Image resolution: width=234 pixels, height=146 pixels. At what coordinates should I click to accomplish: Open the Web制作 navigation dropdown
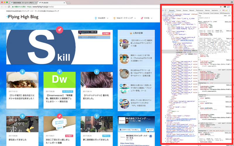click(101, 18)
